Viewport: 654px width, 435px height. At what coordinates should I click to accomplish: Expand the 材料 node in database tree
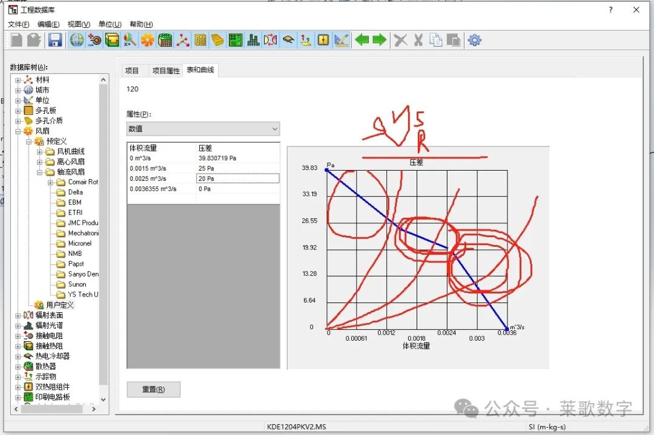(x=18, y=79)
